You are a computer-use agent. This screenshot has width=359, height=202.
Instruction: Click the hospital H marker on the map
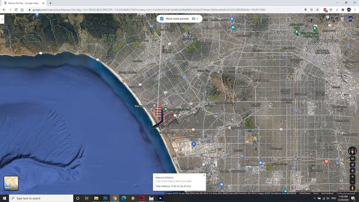pyautogui.click(x=326, y=162)
